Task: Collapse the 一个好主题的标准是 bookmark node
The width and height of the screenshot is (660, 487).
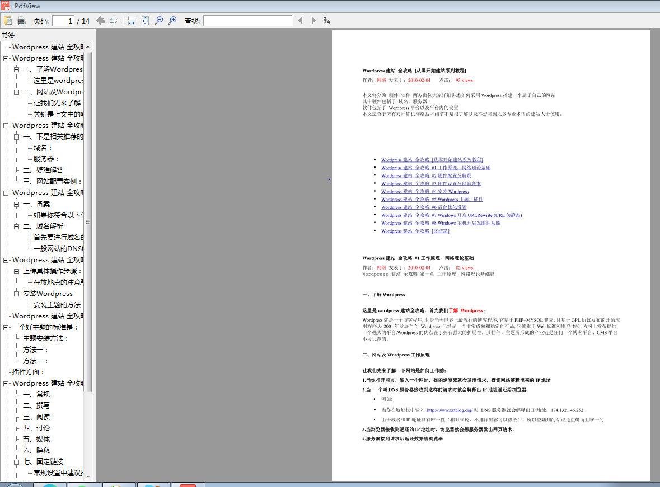Action: [x=6, y=327]
